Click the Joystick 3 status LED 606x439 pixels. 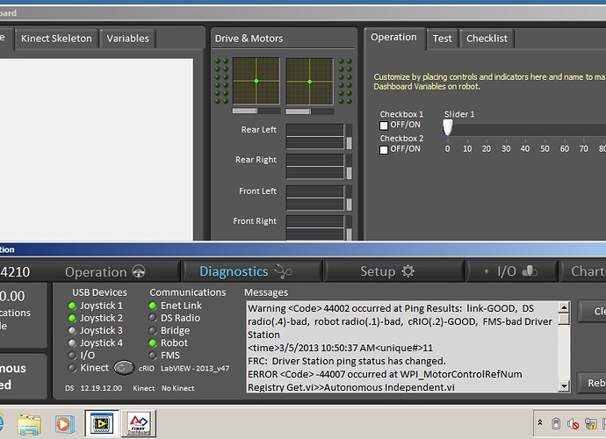(72, 330)
